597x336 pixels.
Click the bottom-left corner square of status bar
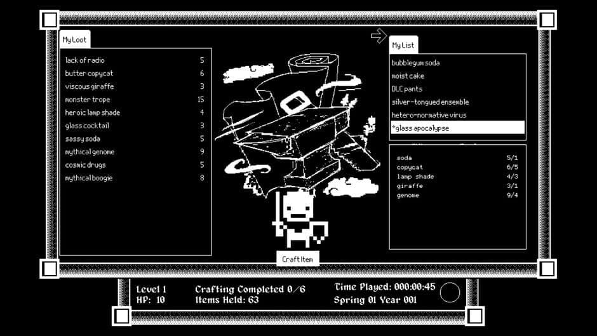(x=122, y=316)
